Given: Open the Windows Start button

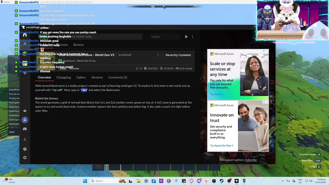Looking at the screenshot, I should coord(85,181).
